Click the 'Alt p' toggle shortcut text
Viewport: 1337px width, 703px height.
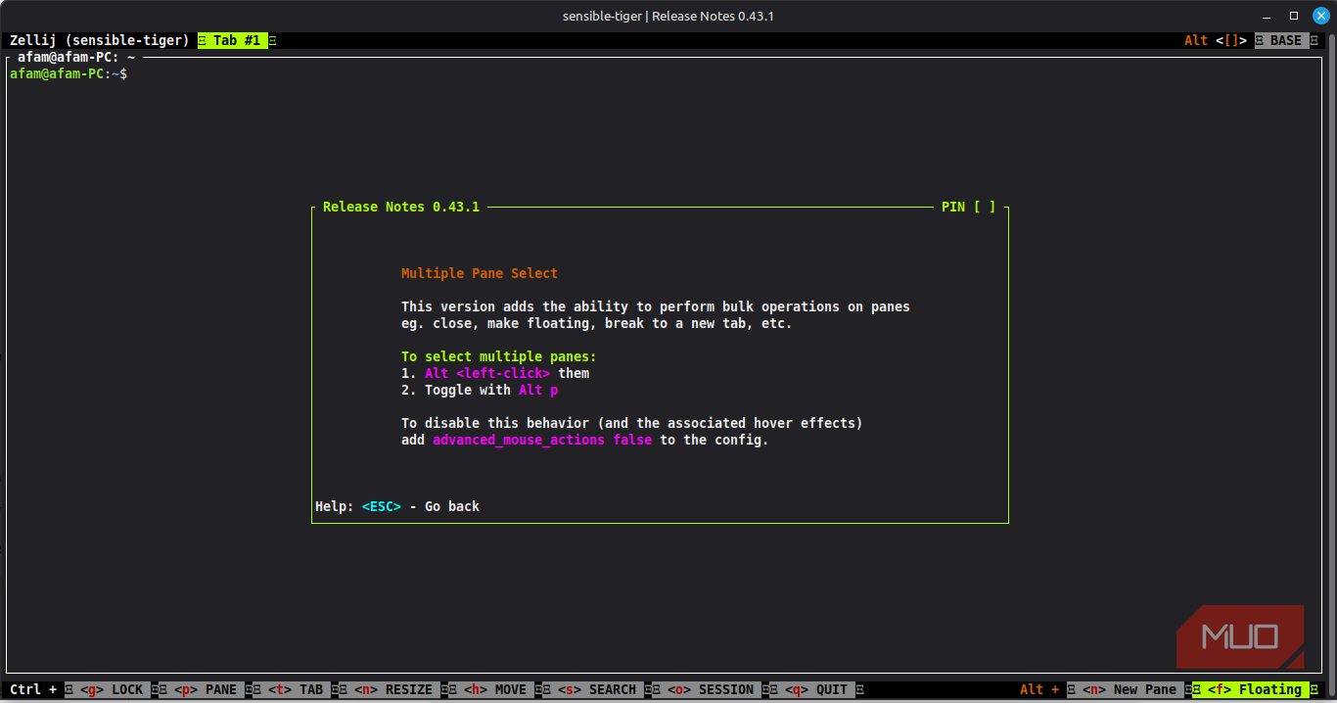pos(538,390)
